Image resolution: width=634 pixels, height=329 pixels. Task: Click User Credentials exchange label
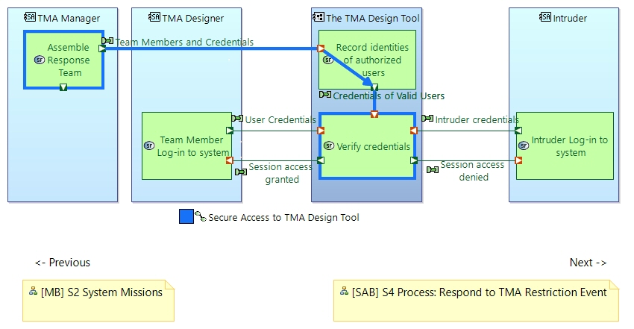(280, 119)
